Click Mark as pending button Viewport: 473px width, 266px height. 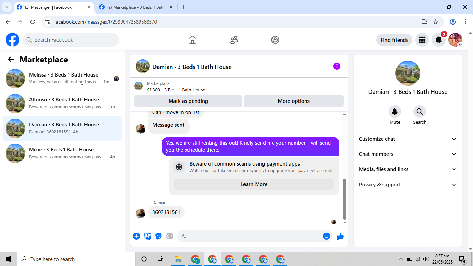point(188,101)
